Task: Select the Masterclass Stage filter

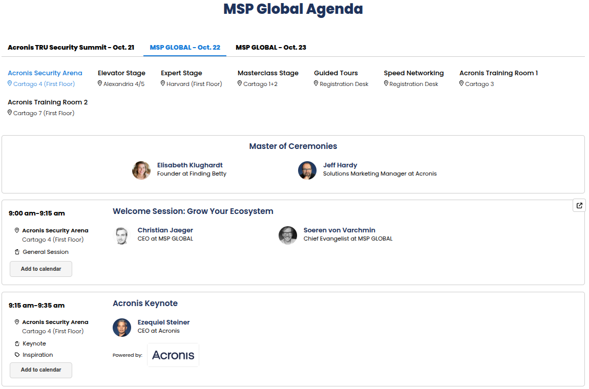Action: 268,73
